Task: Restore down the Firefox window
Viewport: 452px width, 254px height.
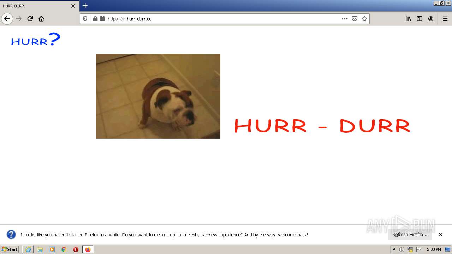Action: 442,3
